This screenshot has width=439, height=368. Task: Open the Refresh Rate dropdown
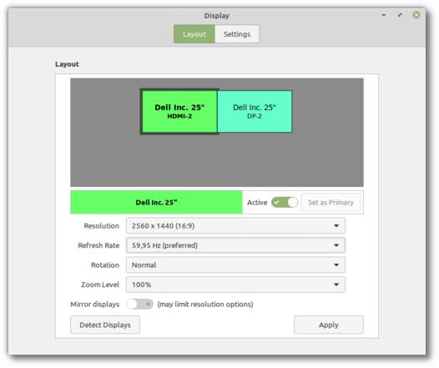coord(235,245)
